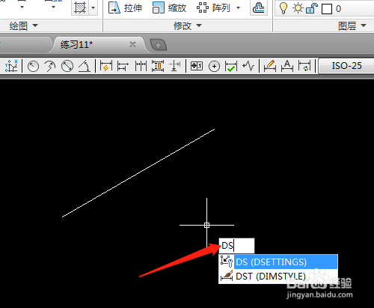Click the Dimension Update icon

point(304,66)
